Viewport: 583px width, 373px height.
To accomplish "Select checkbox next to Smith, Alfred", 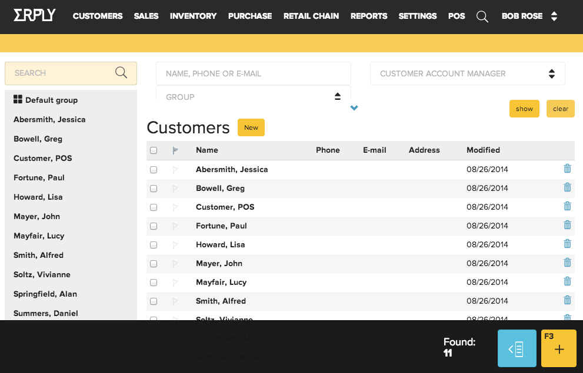I will tap(154, 301).
